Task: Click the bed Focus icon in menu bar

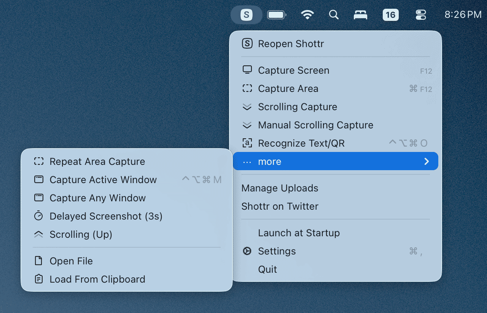Action: point(361,15)
